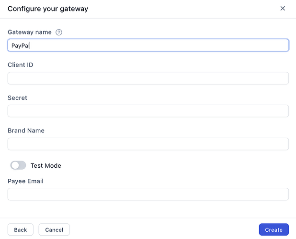Click the Brand Name label
296x239 pixels.
click(x=26, y=130)
